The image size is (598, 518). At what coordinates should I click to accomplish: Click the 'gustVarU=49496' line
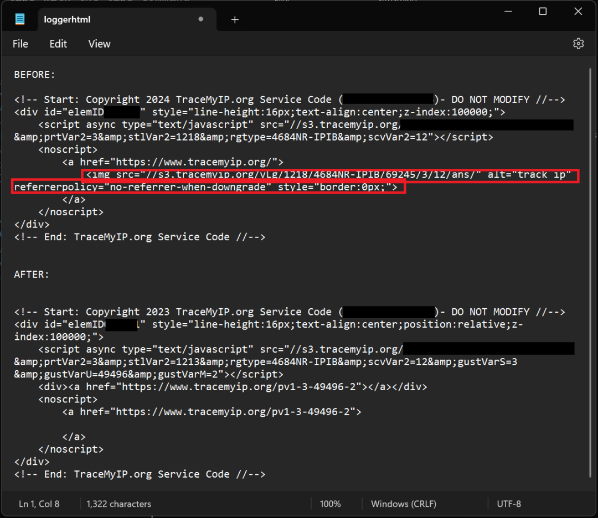149,374
